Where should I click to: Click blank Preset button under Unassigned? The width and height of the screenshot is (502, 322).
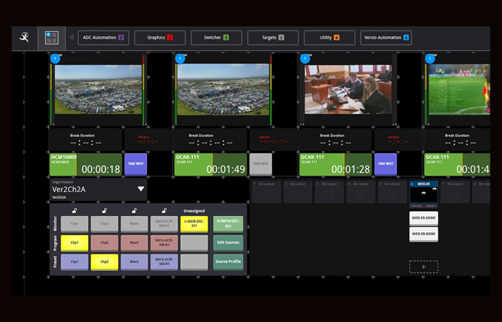point(194,262)
